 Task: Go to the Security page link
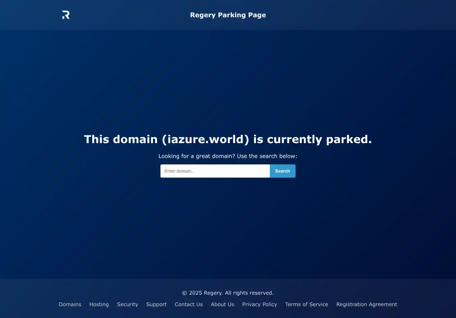[x=127, y=304]
